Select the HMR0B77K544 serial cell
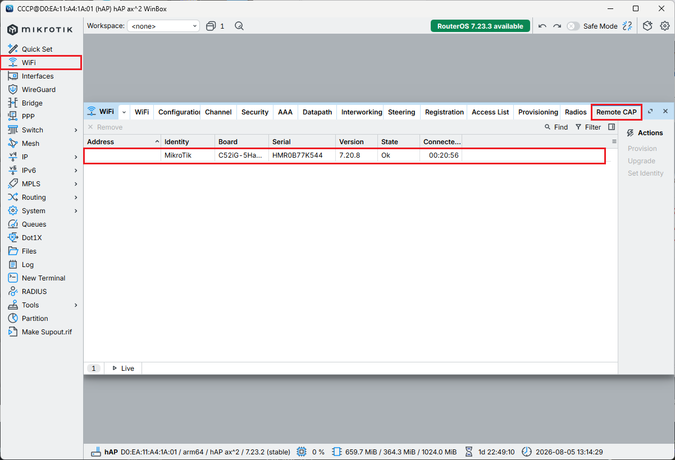This screenshot has width=675, height=460. (302, 155)
